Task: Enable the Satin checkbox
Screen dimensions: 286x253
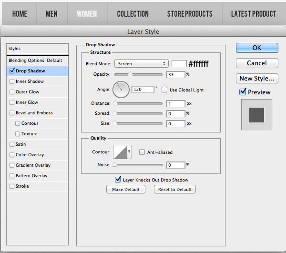Action: point(12,144)
